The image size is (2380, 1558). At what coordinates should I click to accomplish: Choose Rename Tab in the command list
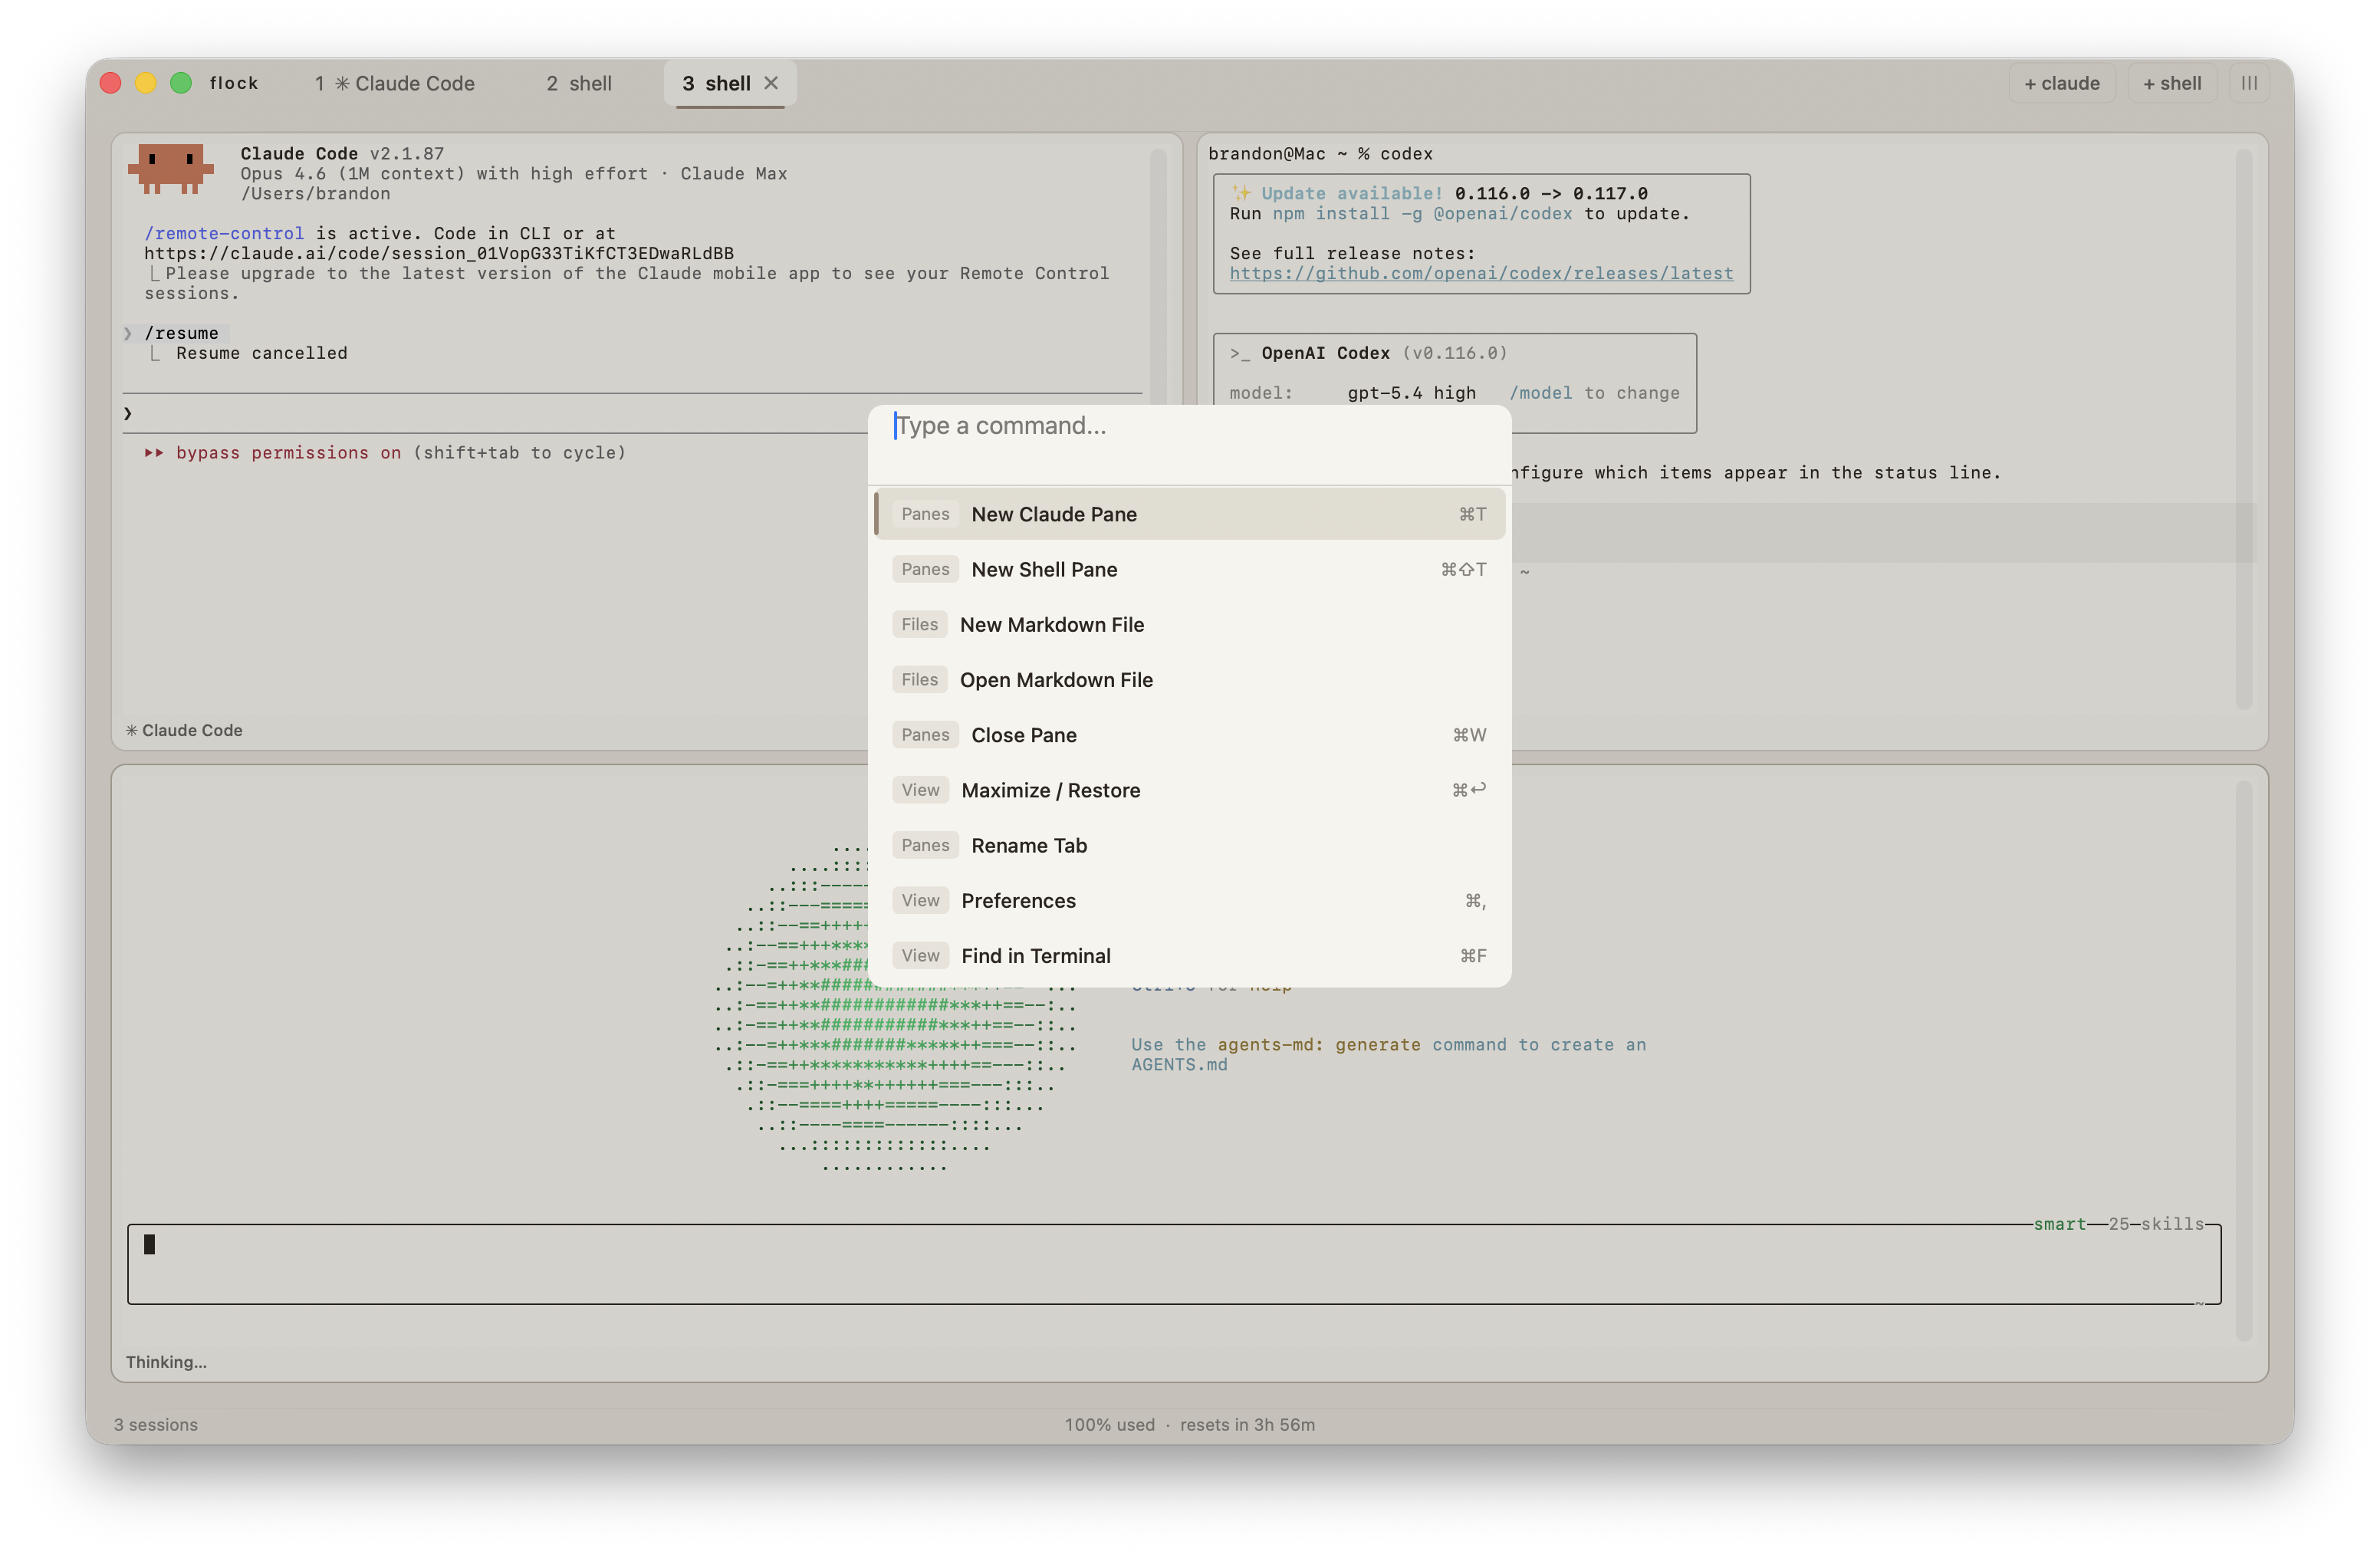click(x=1029, y=845)
